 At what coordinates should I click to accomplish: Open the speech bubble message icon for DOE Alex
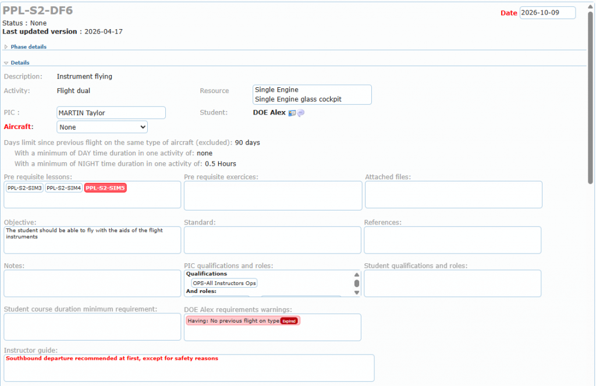coord(301,113)
